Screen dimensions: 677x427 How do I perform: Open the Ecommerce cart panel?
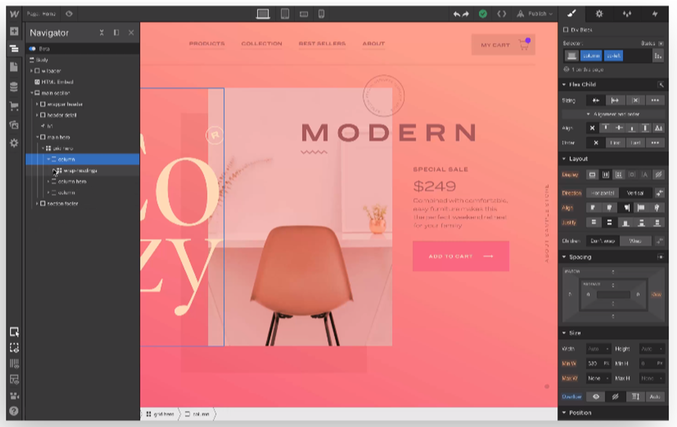[14, 106]
